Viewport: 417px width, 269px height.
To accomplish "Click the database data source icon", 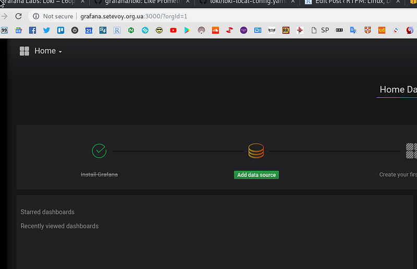I will 256,150.
